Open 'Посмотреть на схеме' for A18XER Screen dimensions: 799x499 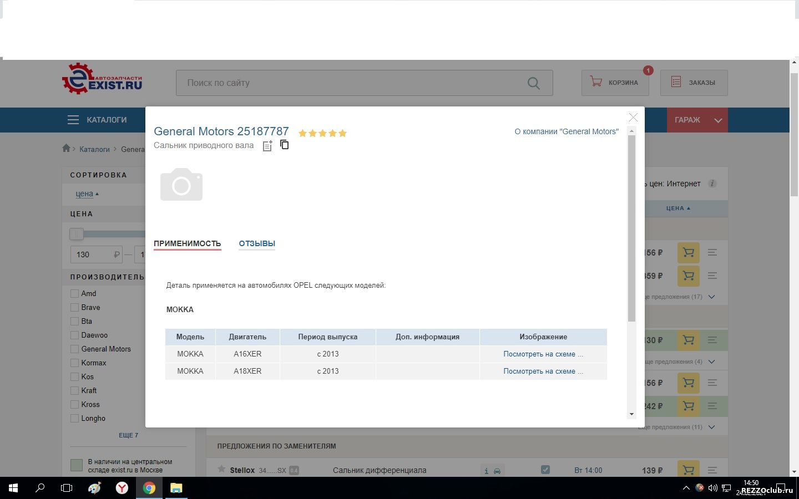pyautogui.click(x=543, y=371)
